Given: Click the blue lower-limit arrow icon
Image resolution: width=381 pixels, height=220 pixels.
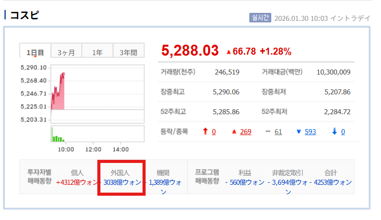Looking at the screenshot, I should (x=334, y=132).
